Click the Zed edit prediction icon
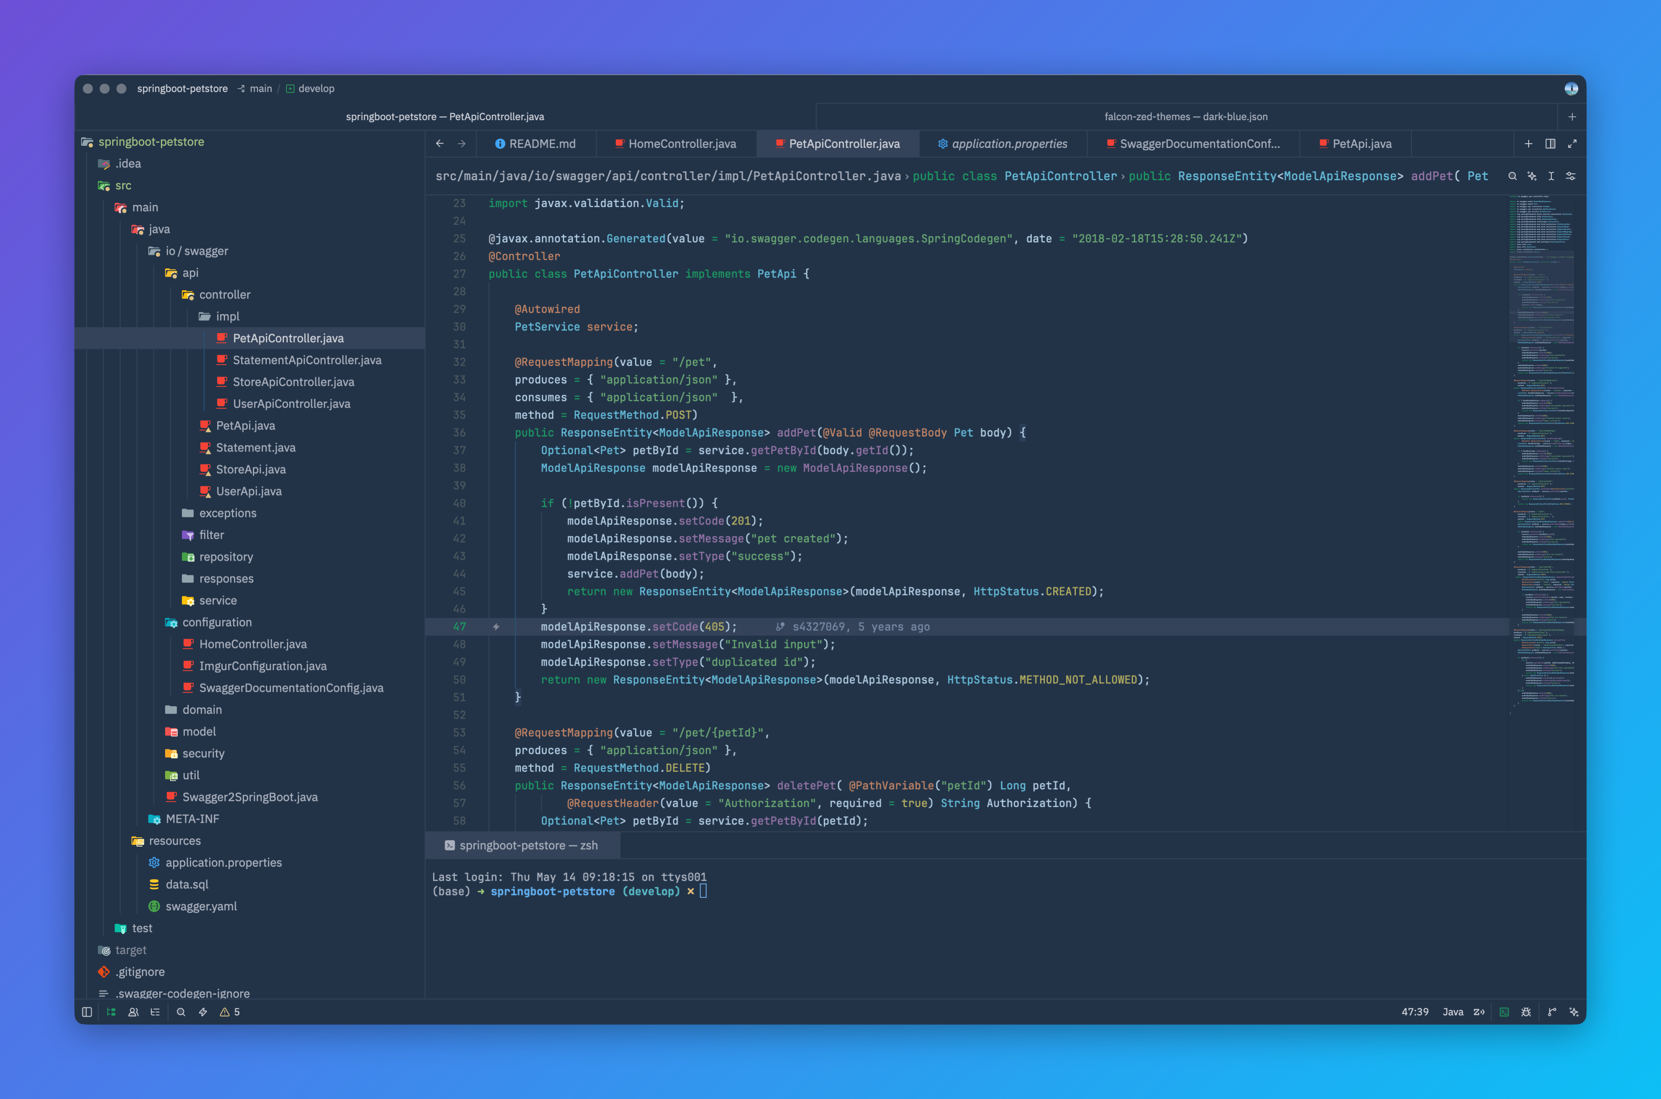Viewport: 1661px width, 1099px height. click(1479, 1011)
